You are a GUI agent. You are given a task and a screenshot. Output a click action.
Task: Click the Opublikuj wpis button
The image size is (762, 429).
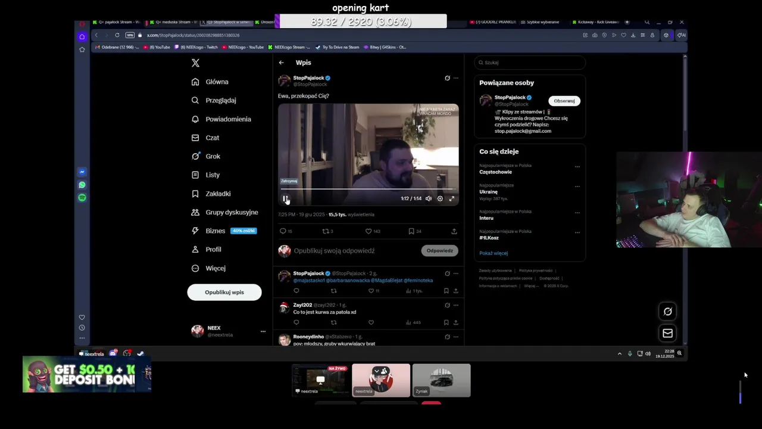224,292
